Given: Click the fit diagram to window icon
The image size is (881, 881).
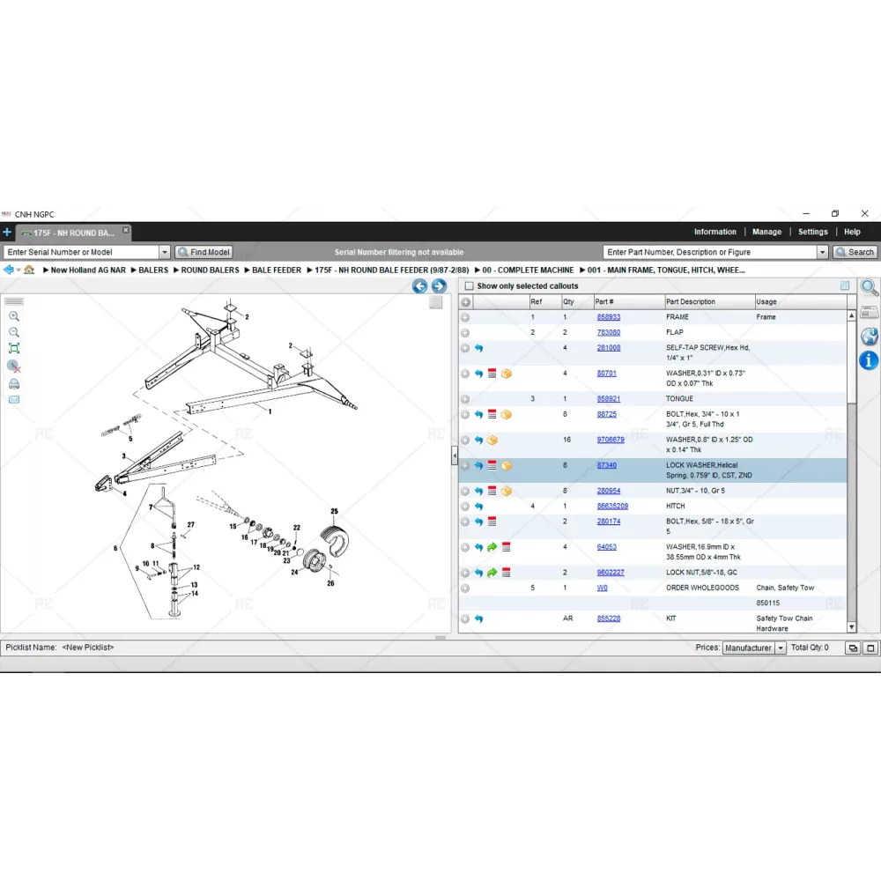Looking at the screenshot, I should [14, 349].
